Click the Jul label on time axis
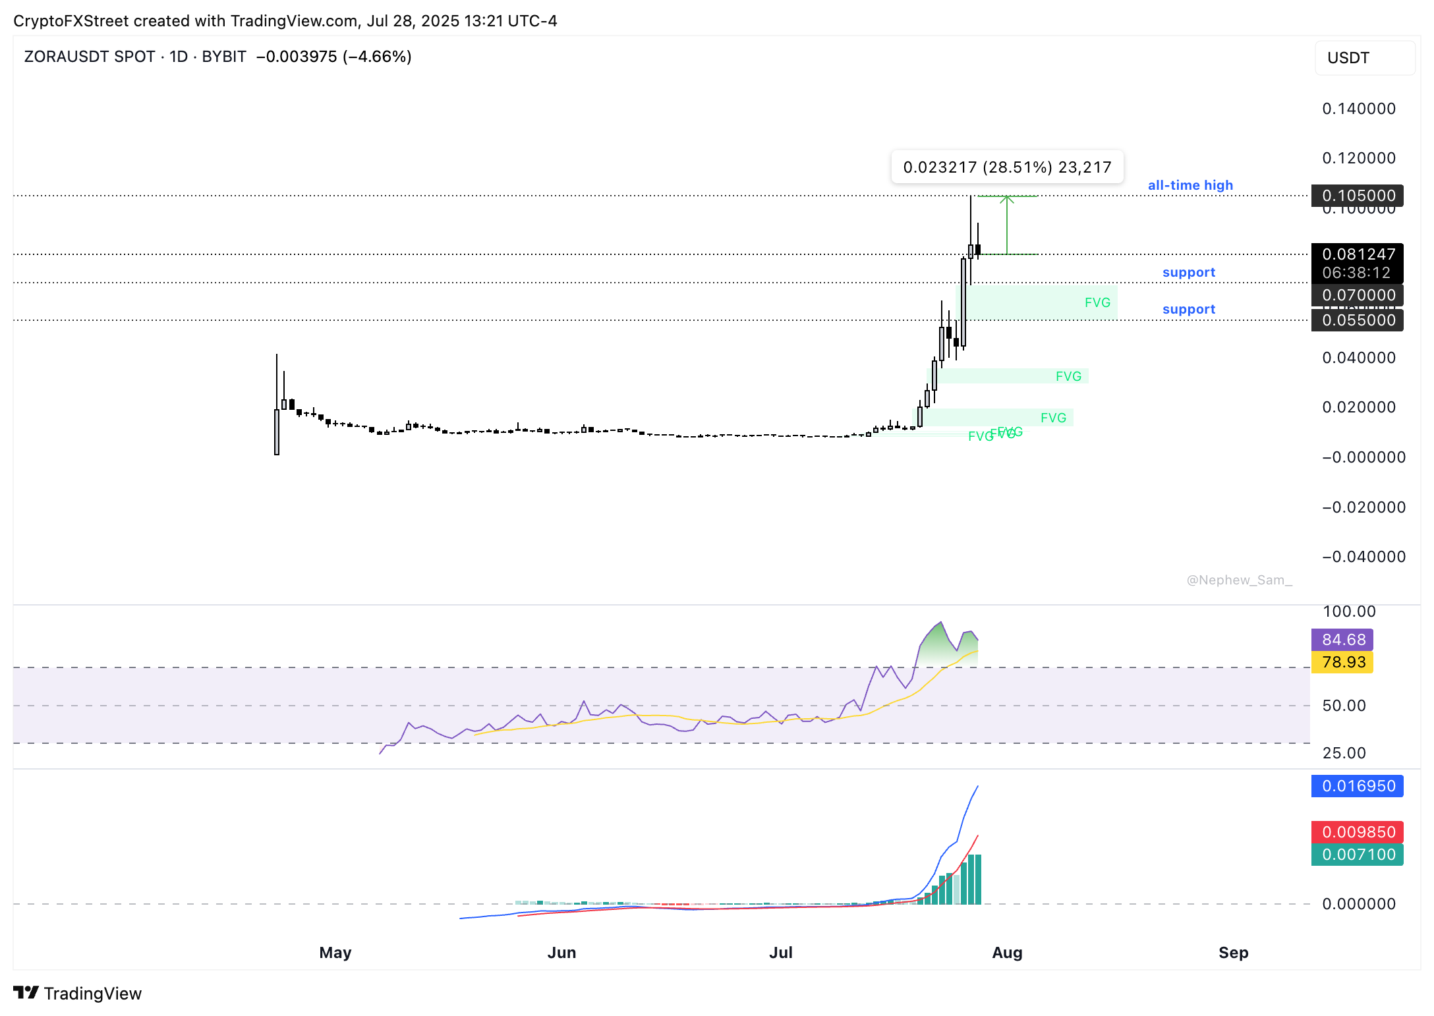This screenshot has height=1016, width=1434. click(x=781, y=953)
